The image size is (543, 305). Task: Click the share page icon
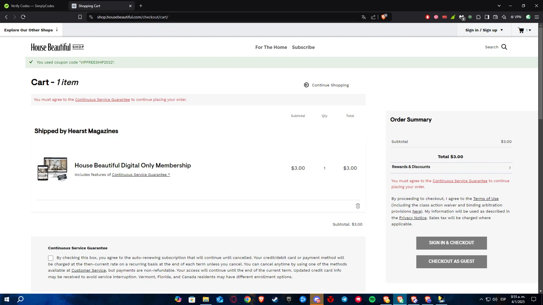click(x=373, y=17)
